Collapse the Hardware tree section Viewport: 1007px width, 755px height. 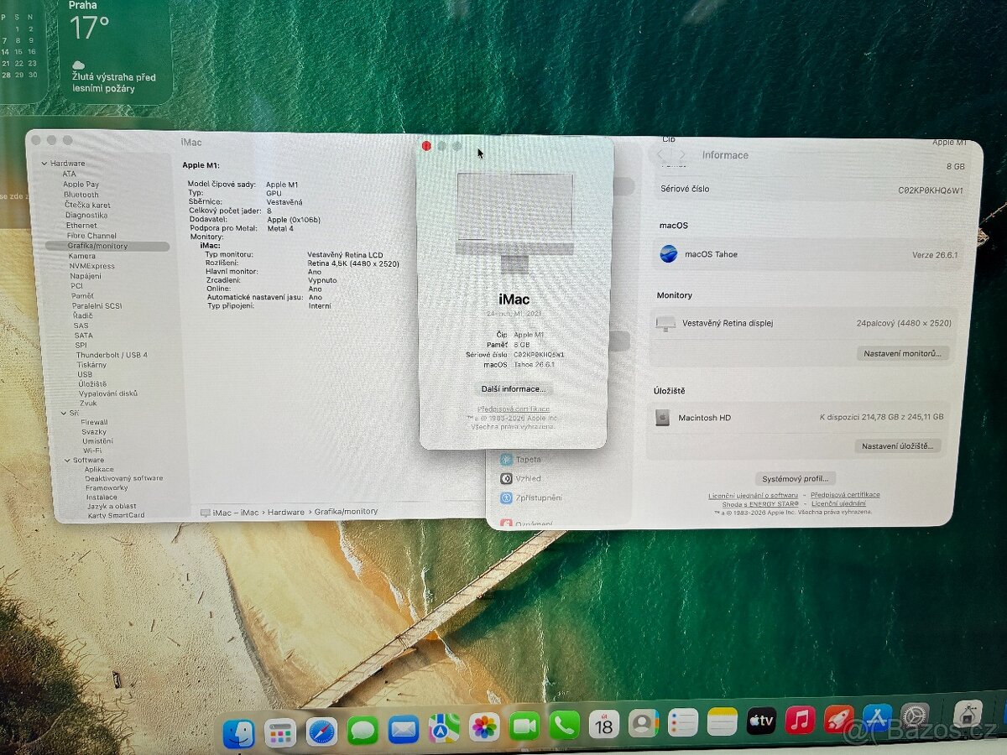(44, 164)
